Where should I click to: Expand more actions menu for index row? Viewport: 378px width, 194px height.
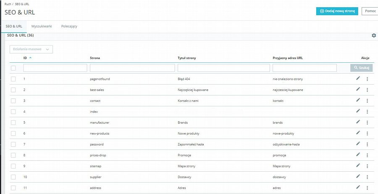click(367, 112)
